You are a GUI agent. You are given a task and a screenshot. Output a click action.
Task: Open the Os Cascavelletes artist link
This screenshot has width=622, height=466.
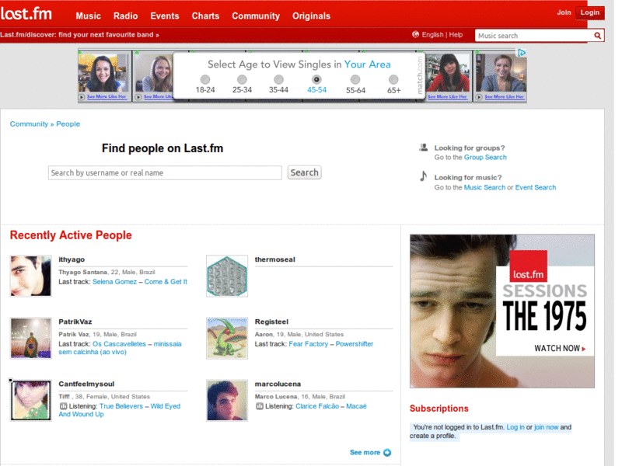120,344
